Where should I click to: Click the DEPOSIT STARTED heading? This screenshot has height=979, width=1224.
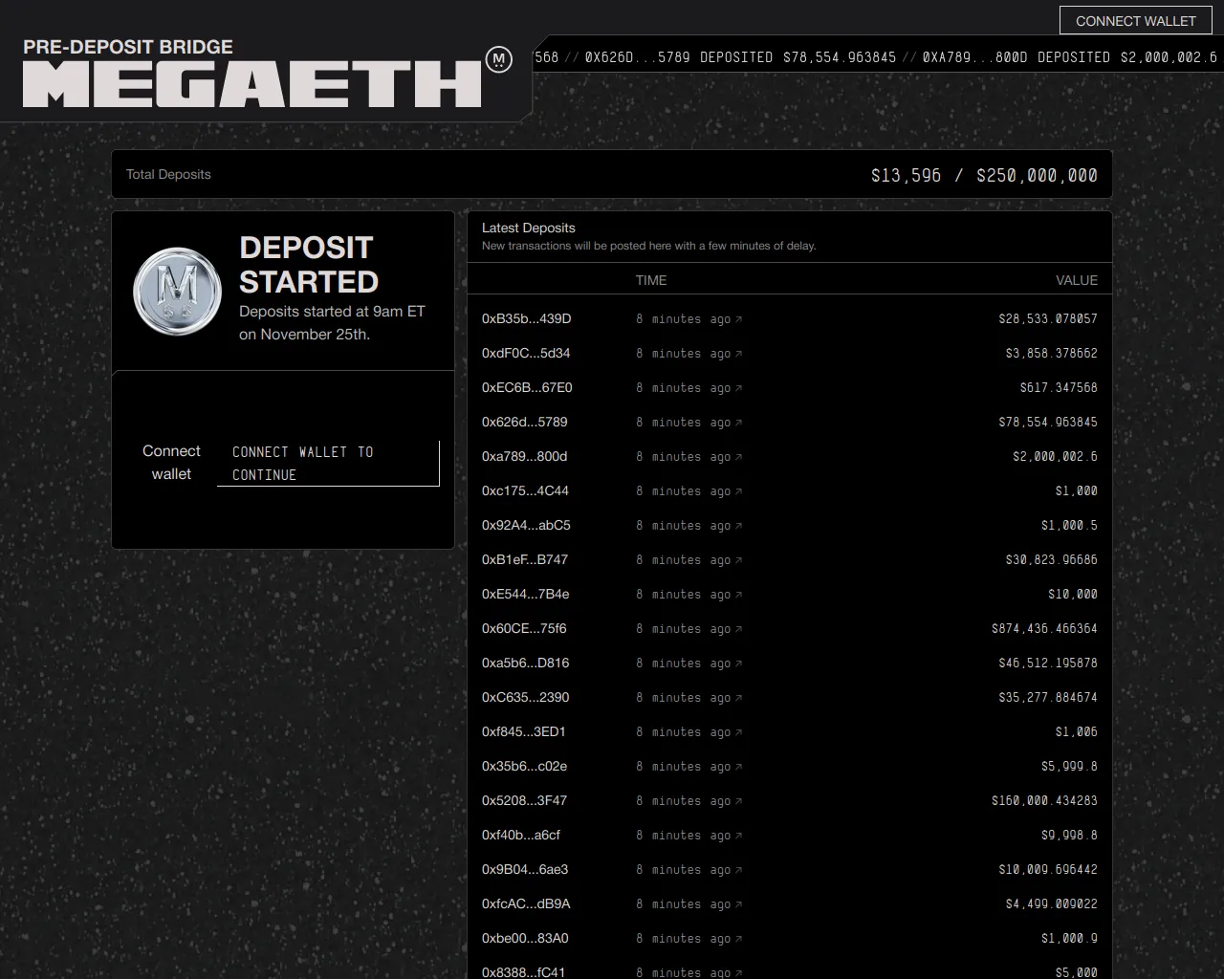pyautogui.click(x=309, y=265)
